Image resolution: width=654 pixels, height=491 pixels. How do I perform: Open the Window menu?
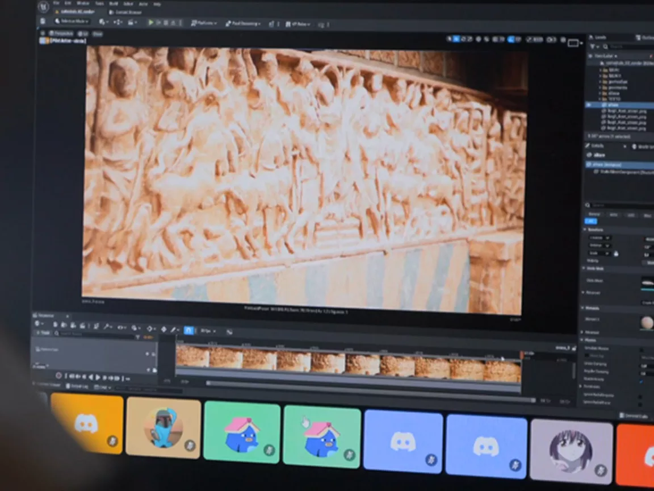[x=83, y=3]
